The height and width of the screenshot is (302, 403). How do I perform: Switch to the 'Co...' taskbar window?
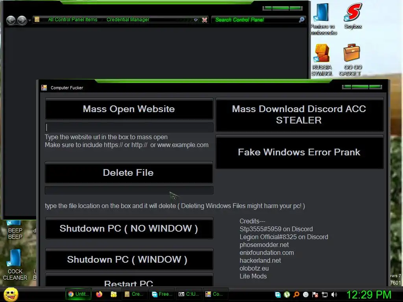click(215, 294)
